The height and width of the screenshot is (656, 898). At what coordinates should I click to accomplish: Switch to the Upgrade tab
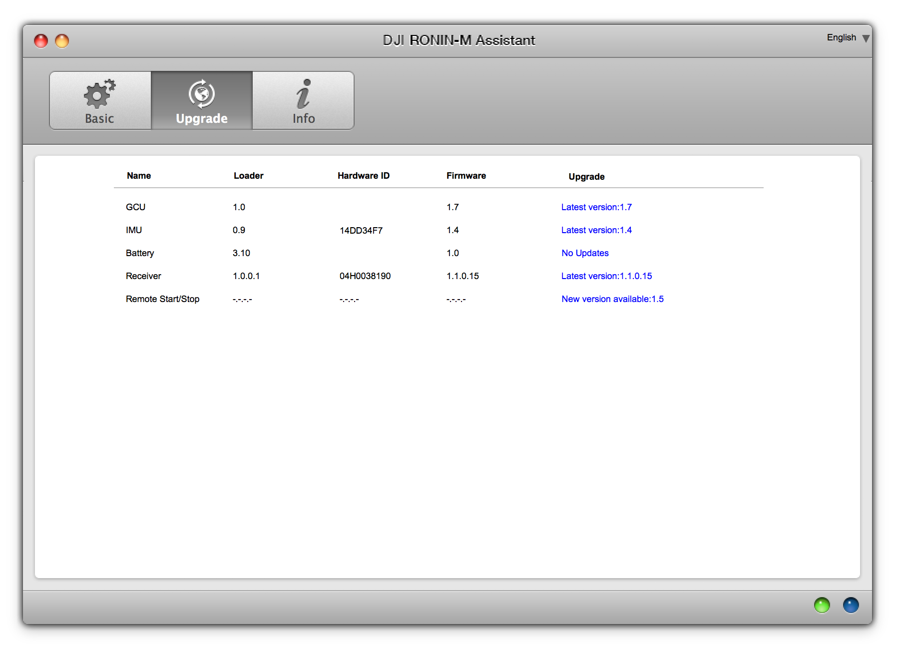click(x=202, y=100)
